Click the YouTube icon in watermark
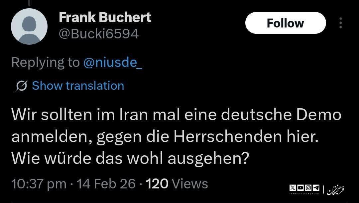This screenshot has width=359, height=203. [x=300, y=188]
